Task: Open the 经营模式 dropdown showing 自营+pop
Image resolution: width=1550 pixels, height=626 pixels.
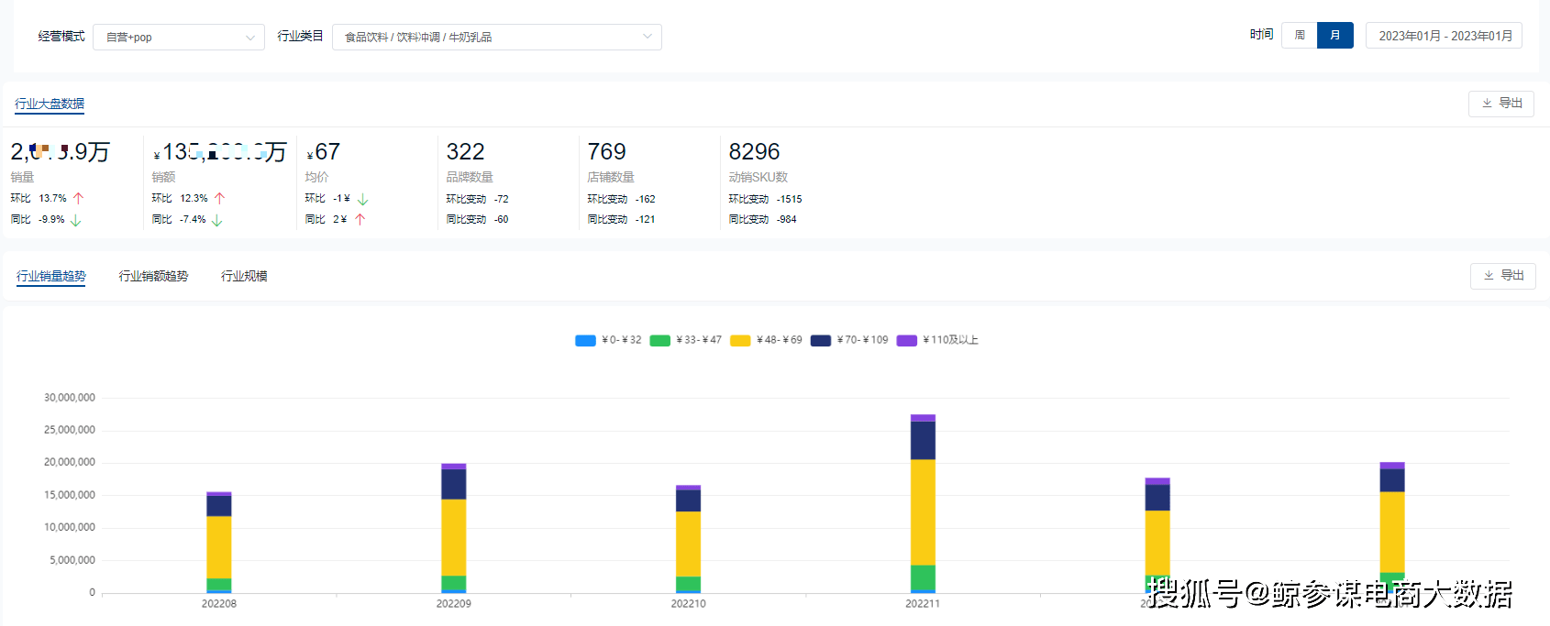Action: pyautogui.click(x=179, y=38)
